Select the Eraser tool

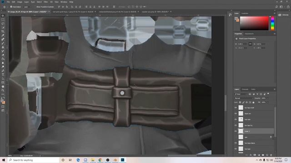click(x=3, y=55)
